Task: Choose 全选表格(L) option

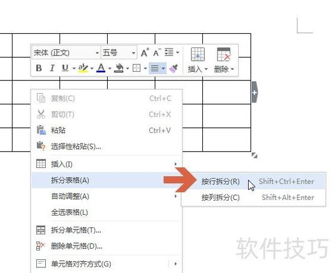Action: (x=106, y=212)
